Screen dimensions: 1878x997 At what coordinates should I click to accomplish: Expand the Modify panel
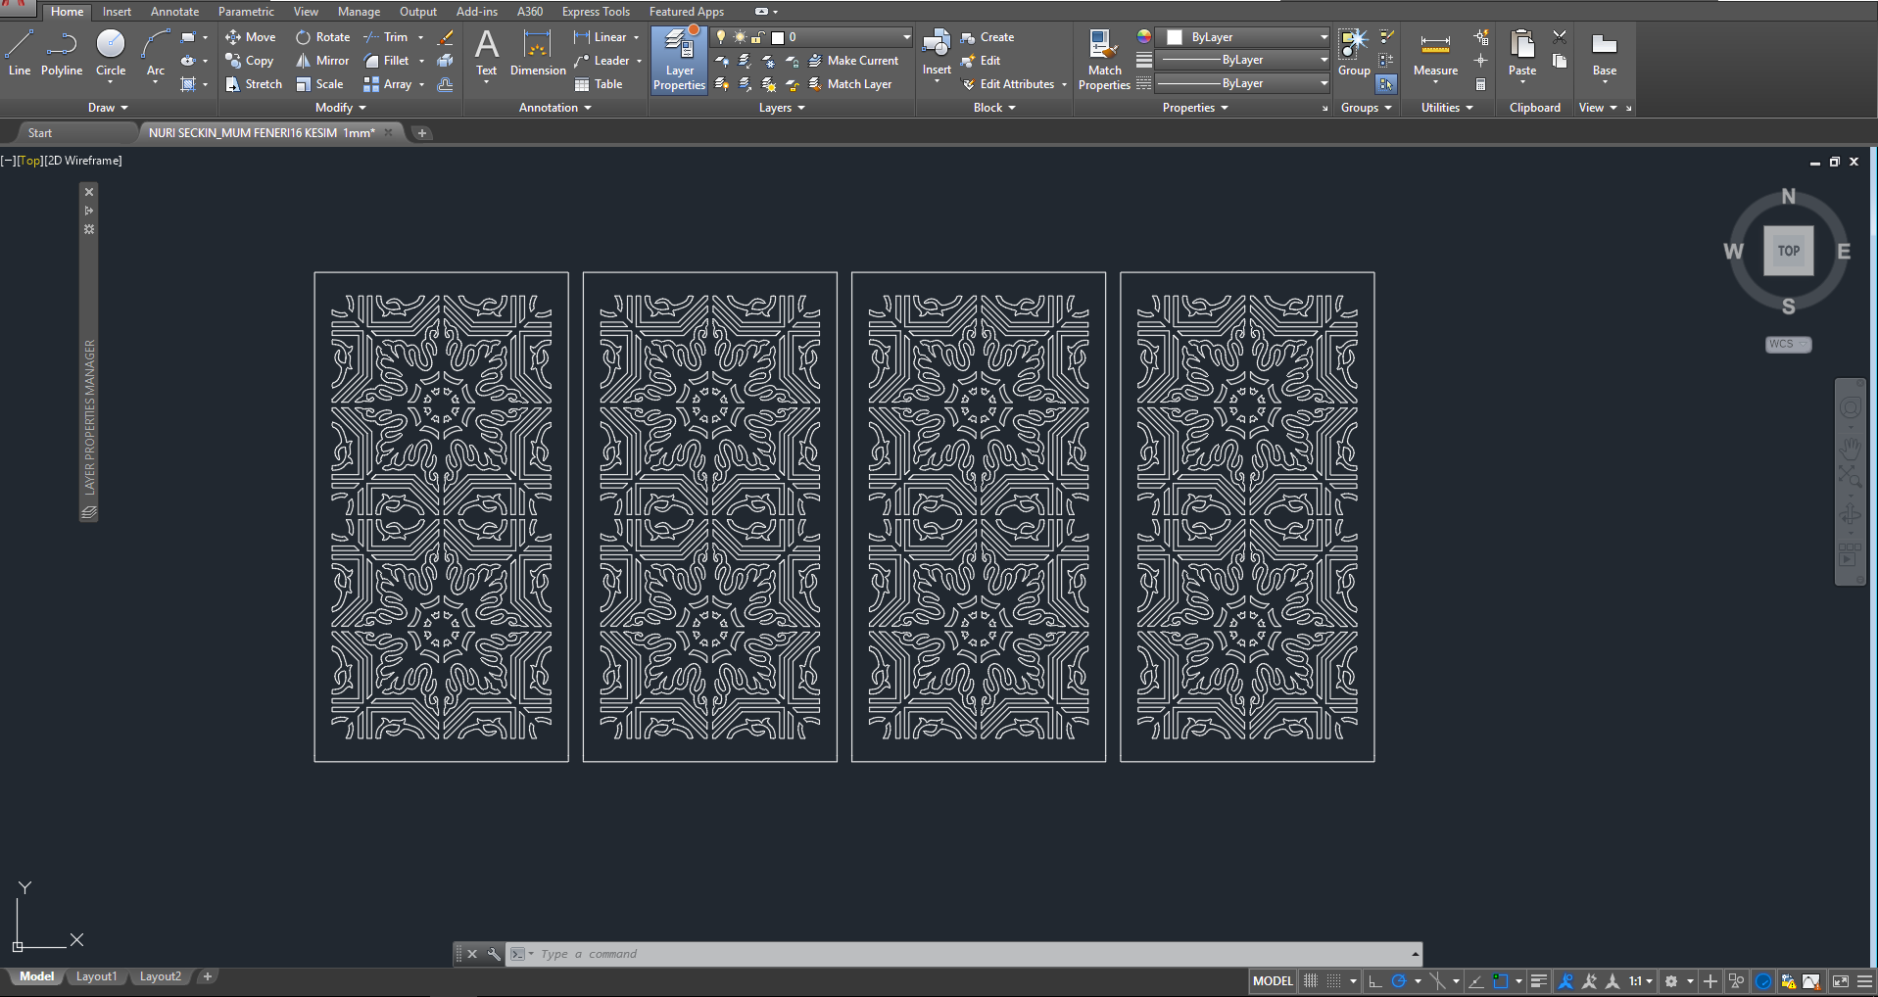[x=341, y=108]
